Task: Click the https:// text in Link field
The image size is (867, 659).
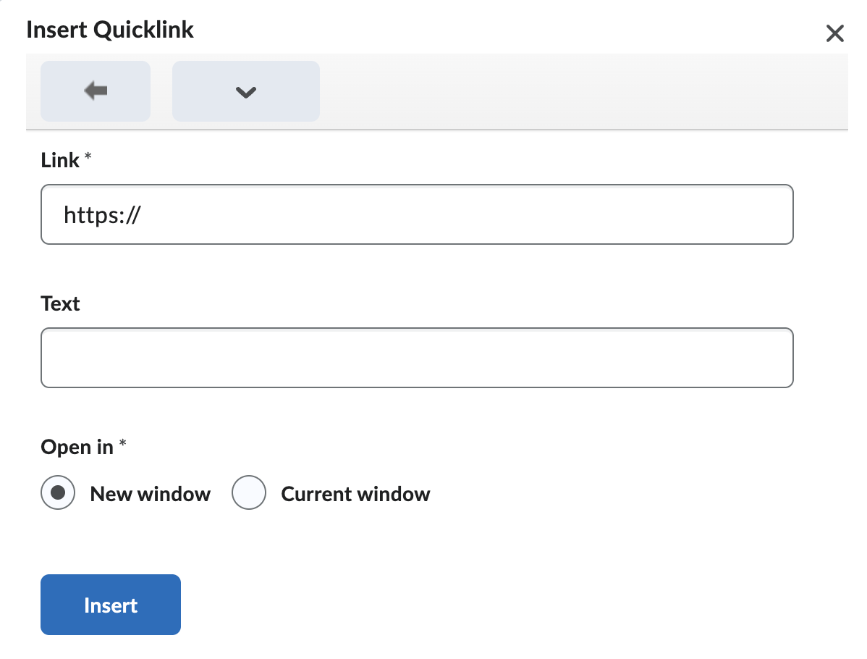Action: 101,214
